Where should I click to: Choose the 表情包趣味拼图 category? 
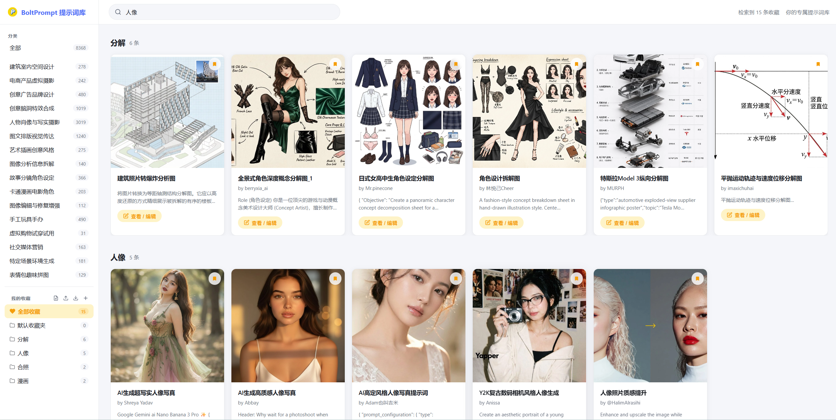click(x=49, y=275)
